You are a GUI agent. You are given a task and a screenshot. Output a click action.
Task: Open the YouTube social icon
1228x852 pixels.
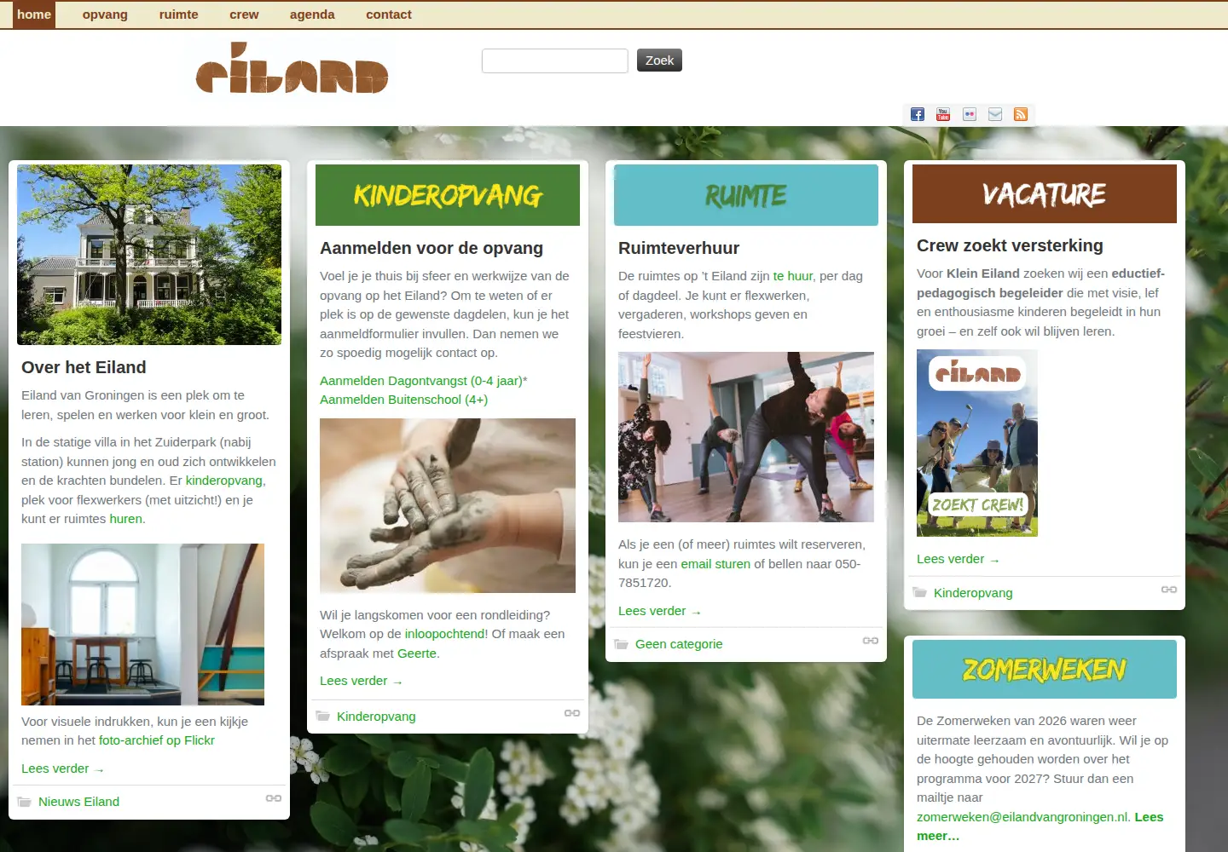[x=943, y=114]
